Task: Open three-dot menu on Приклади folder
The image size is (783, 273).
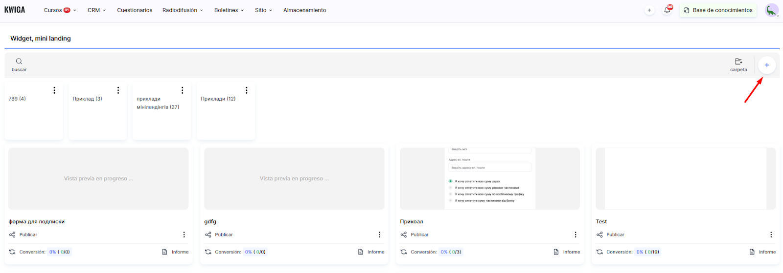Action: click(x=247, y=90)
